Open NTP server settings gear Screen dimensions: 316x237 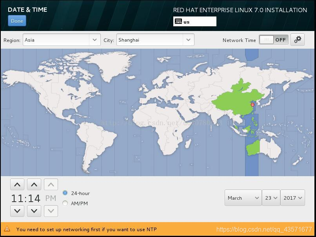pos(298,40)
